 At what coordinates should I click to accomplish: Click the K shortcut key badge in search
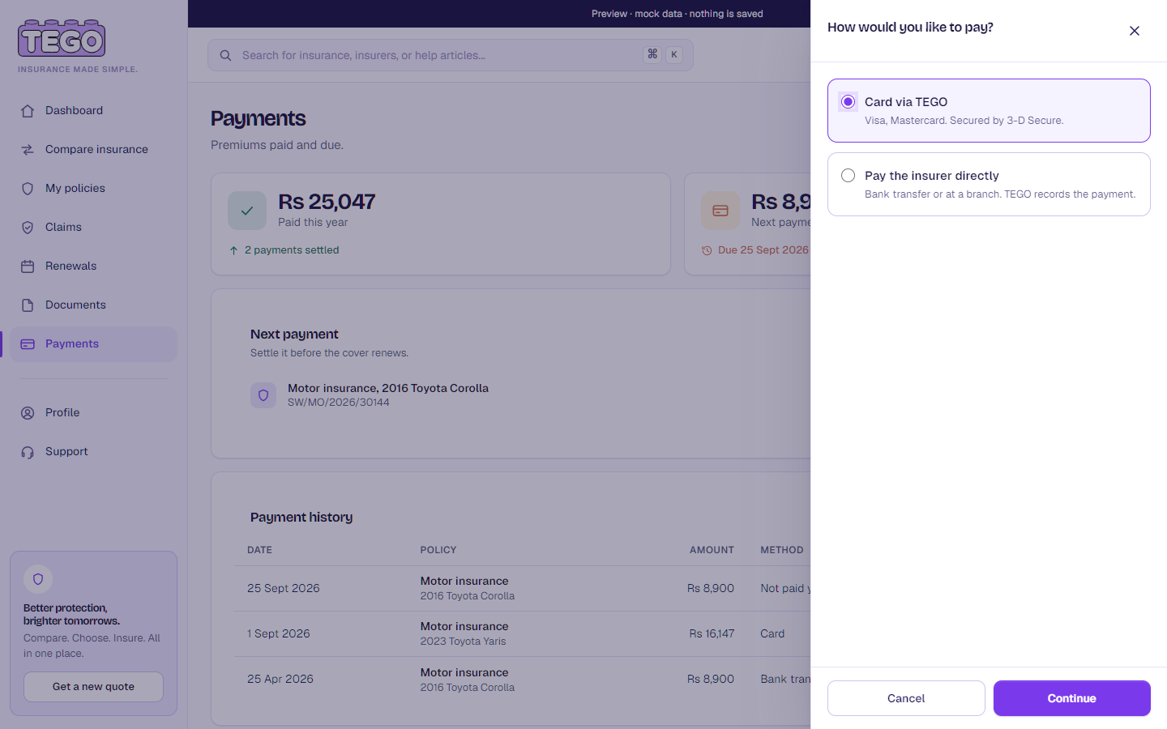[x=674, y=54]
